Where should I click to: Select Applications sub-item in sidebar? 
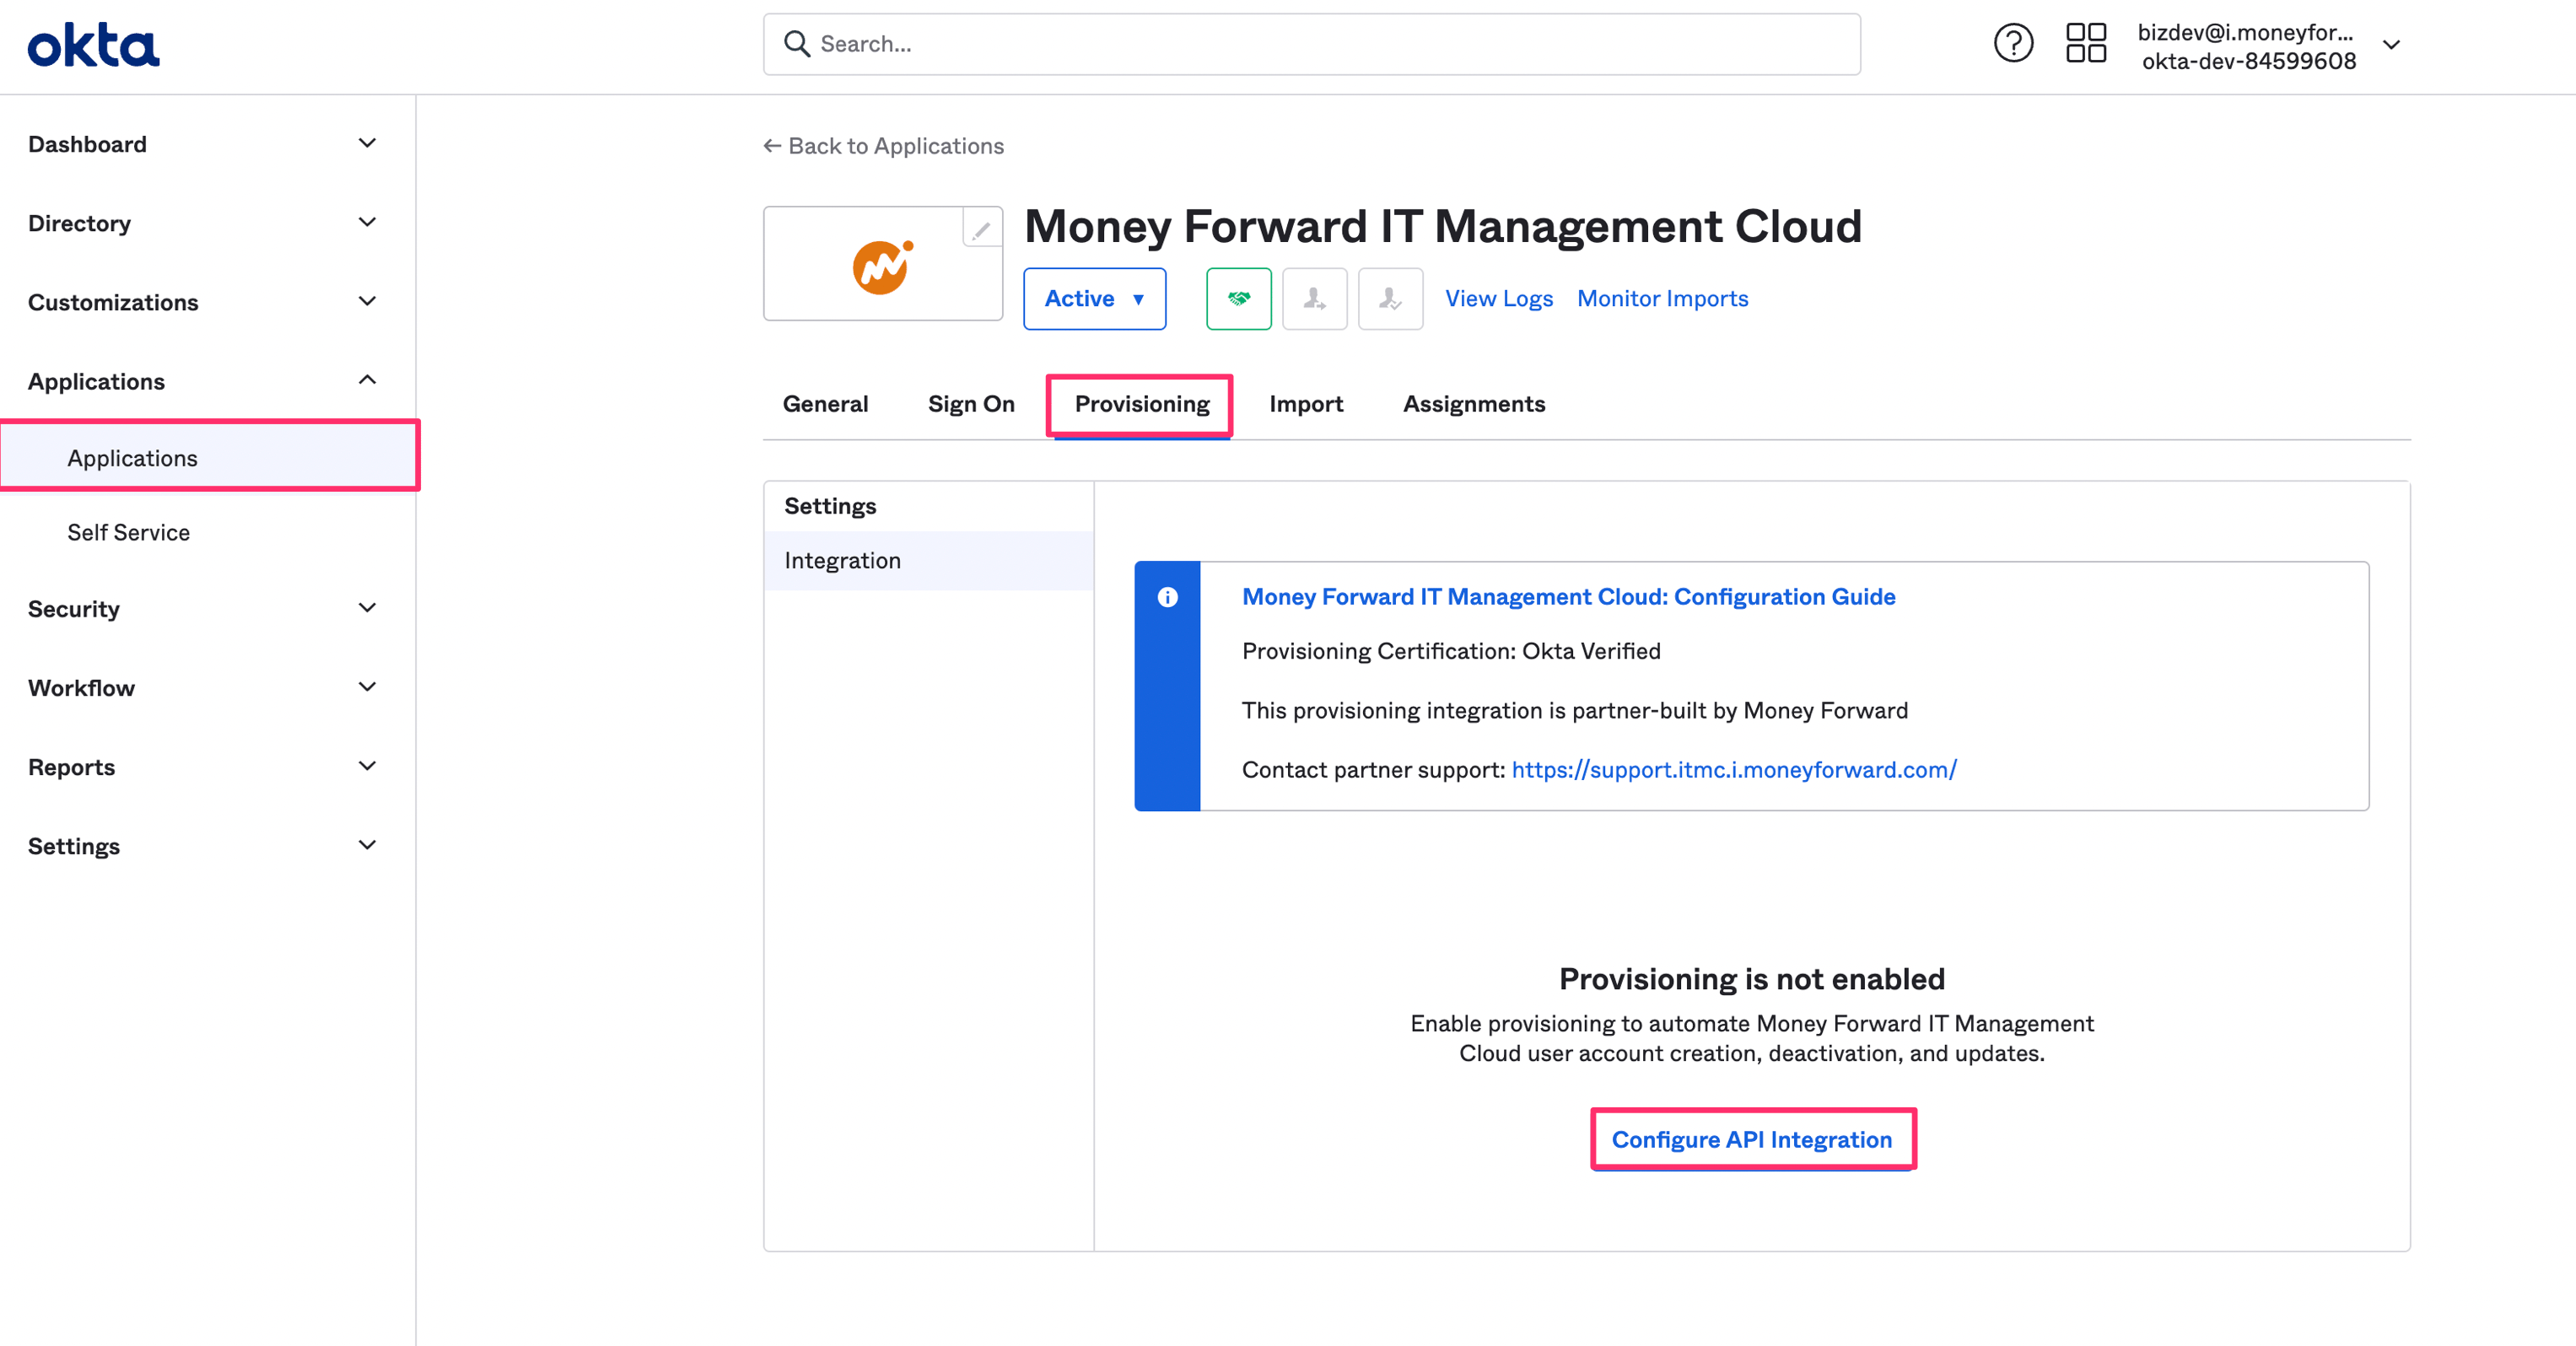coord(209,458)
